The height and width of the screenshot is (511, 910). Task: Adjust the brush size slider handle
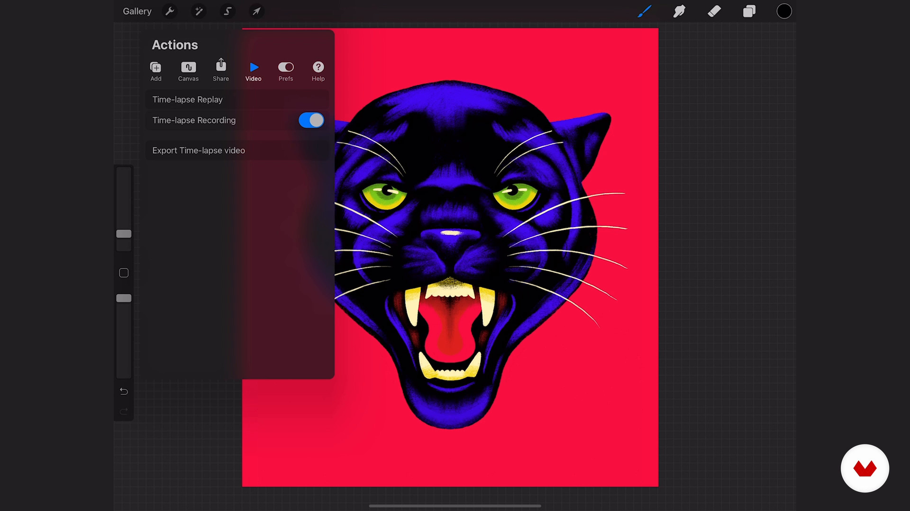pos(124,234)
